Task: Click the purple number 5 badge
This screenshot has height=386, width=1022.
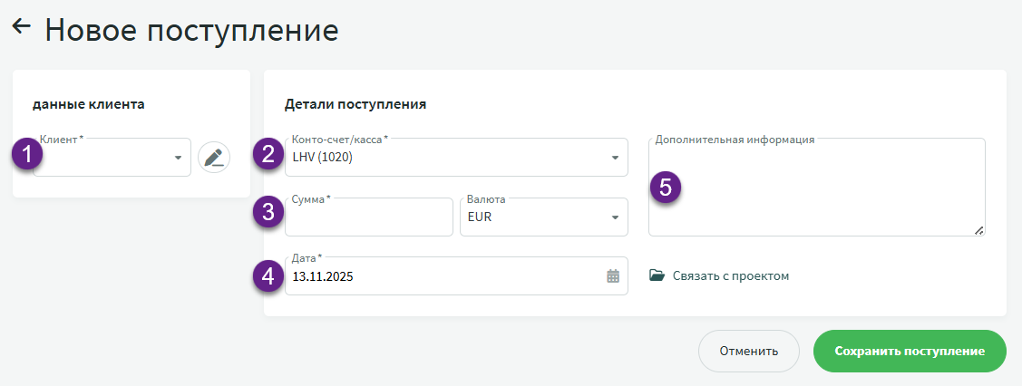Action: [666, 188]
